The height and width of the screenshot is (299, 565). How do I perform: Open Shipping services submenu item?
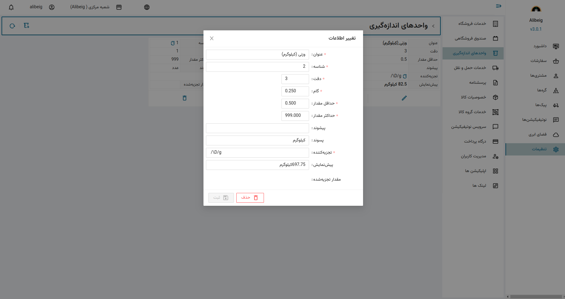click(470, 68)
